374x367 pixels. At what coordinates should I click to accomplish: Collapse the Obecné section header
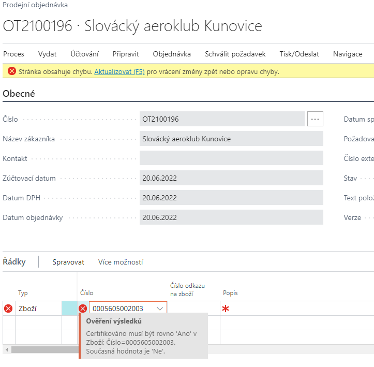tap(19, 94)
